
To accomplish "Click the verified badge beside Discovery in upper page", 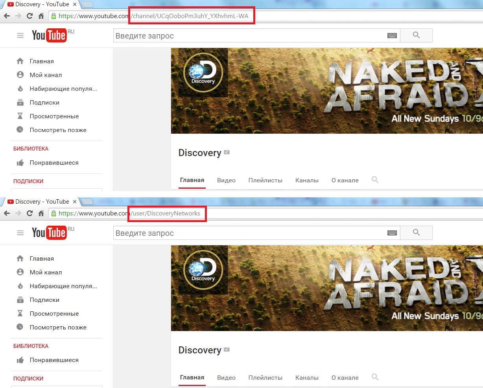I will click(x=227, y=152).
